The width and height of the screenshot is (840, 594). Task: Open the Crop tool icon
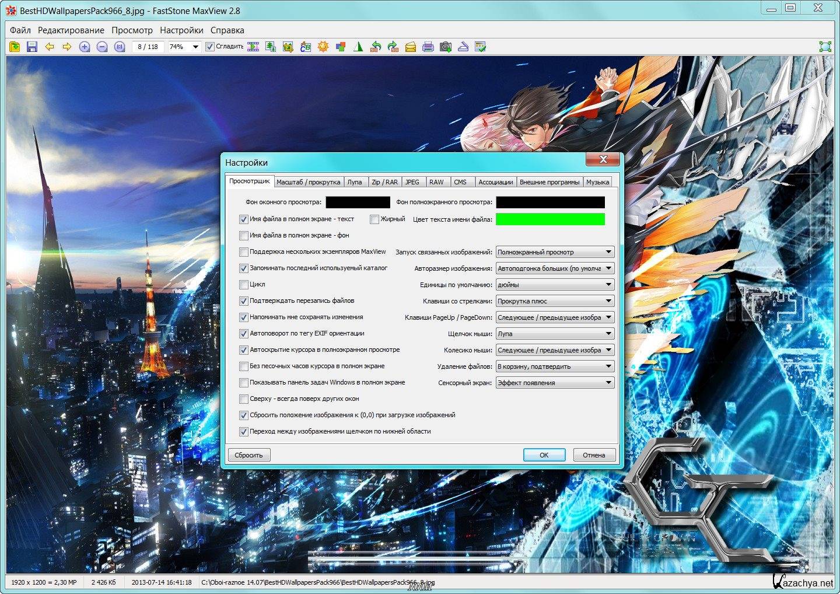(288, 47)
